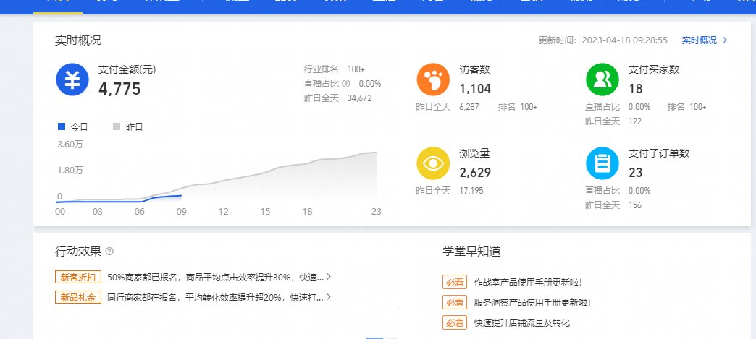Click the blue yen payment amount icon

[x=72, y=80]
